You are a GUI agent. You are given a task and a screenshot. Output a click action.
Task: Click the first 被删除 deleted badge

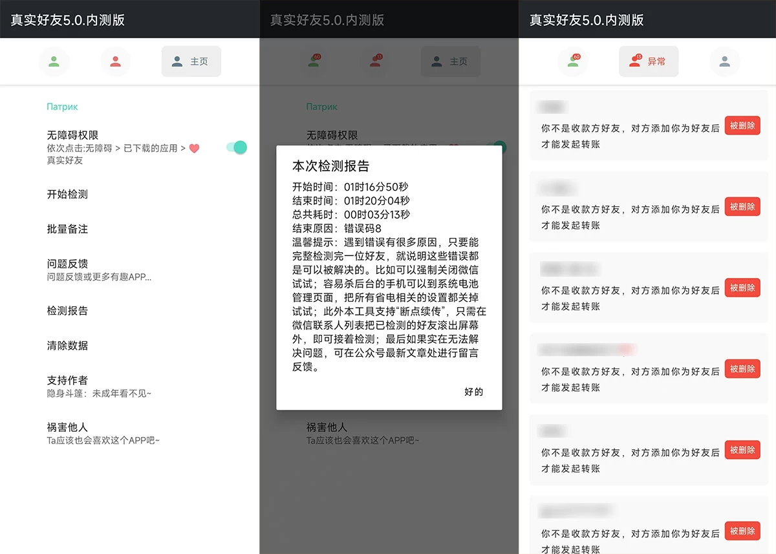pyautogui.click(x=742, y=125)
